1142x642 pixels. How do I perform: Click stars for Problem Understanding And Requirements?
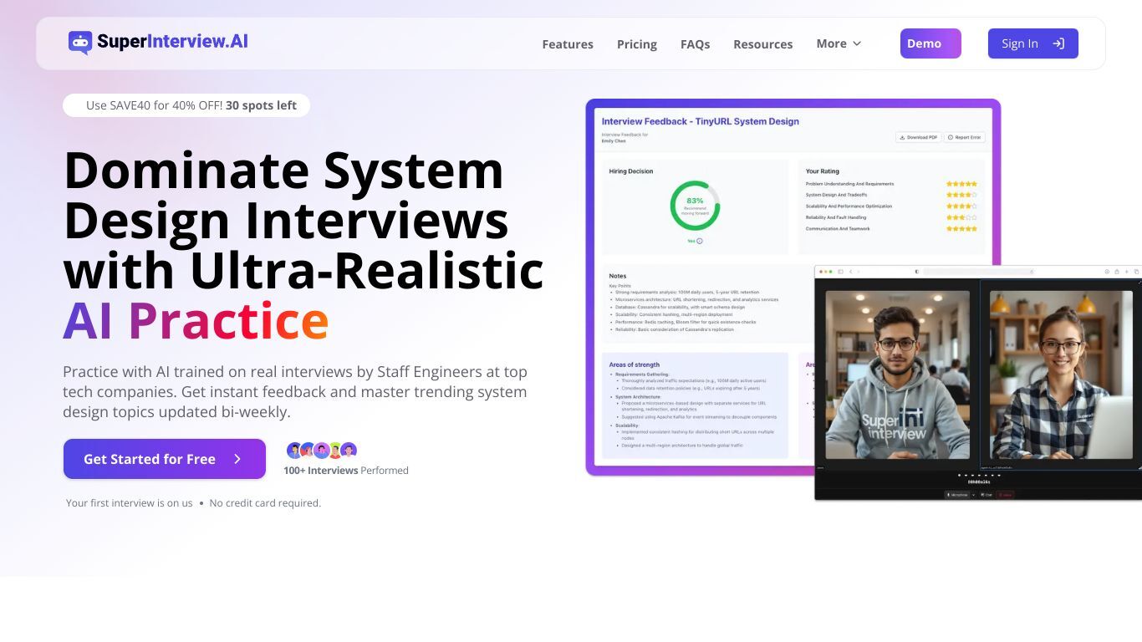tap(961, 184)
